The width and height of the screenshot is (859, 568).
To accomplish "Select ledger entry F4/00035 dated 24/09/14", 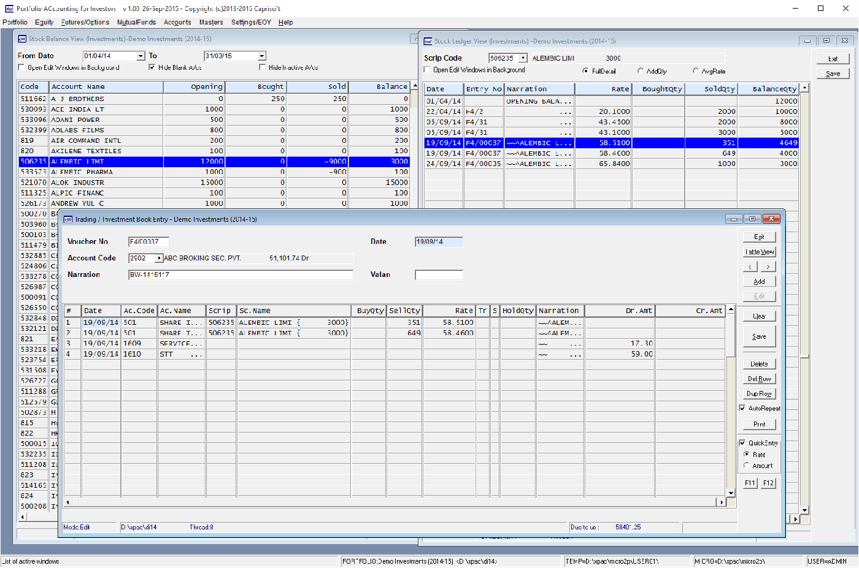I will [611, 164].
